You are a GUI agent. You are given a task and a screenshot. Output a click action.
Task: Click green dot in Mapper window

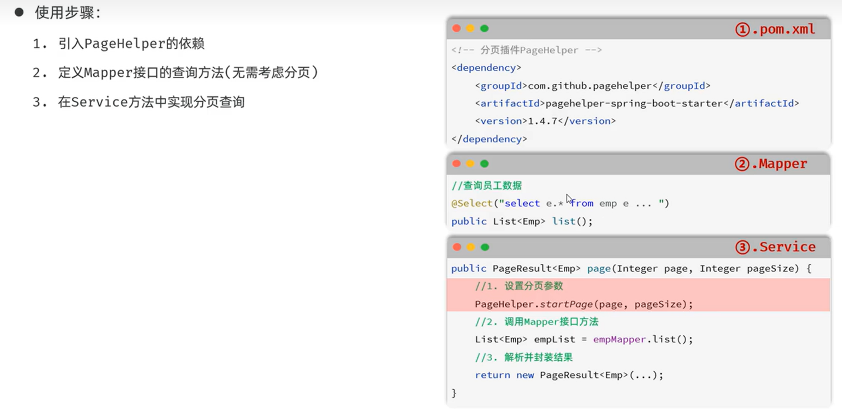pyautogui.click(x=484, y=164)
